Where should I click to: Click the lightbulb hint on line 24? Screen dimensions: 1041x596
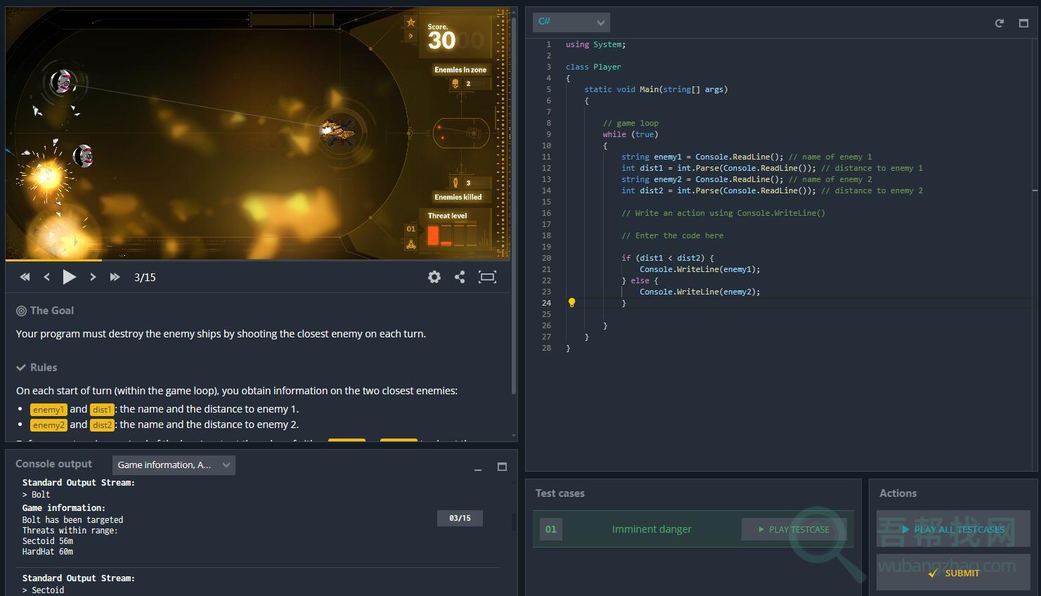point(571,303)
